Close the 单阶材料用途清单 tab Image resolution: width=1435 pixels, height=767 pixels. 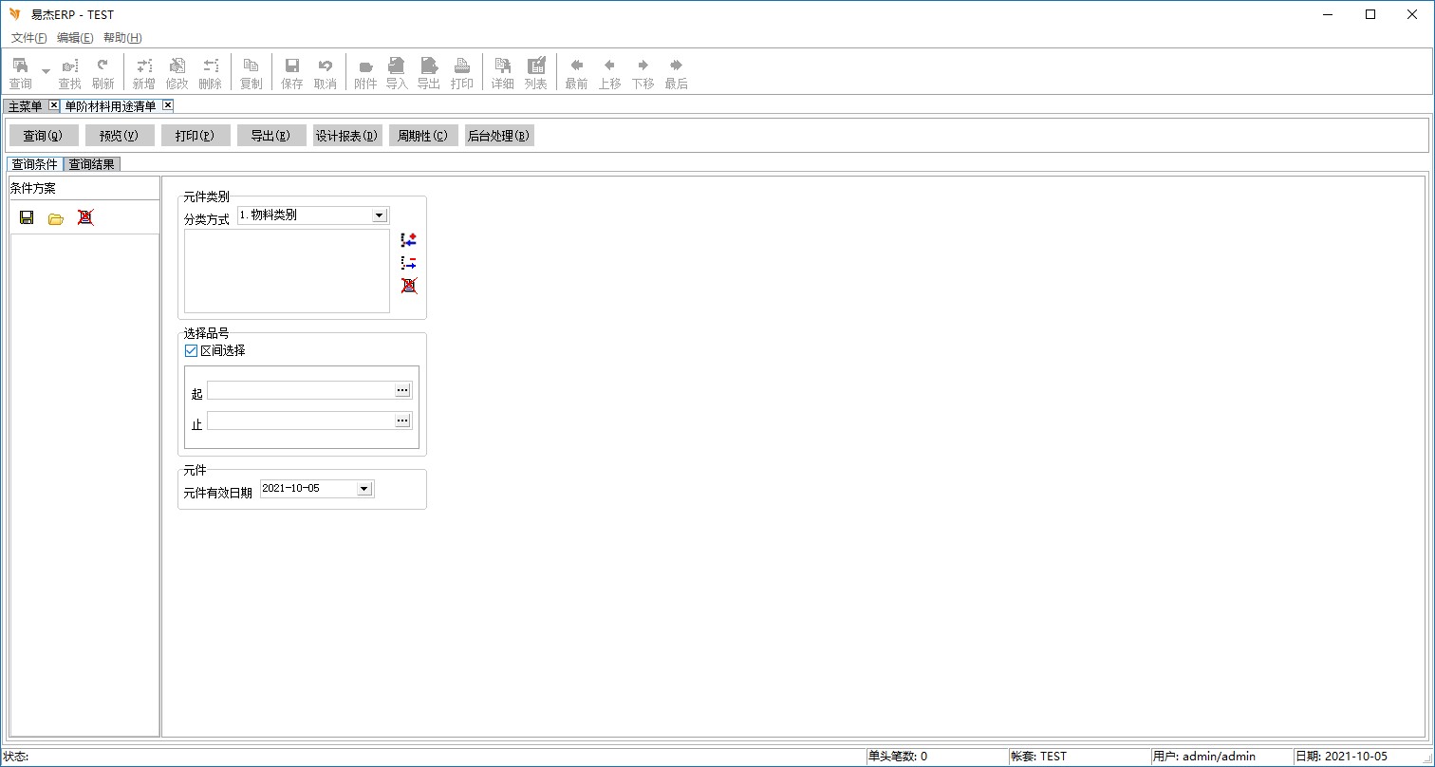click(168, 105)
